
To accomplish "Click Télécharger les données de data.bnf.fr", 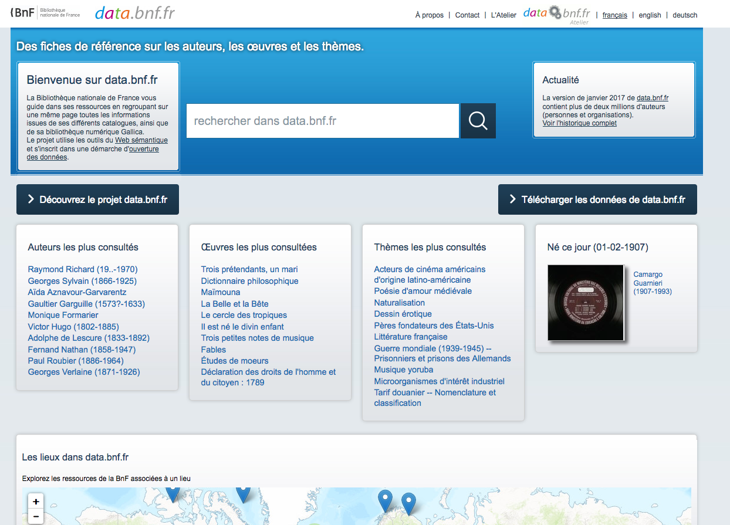I will [x=597, y=199].
